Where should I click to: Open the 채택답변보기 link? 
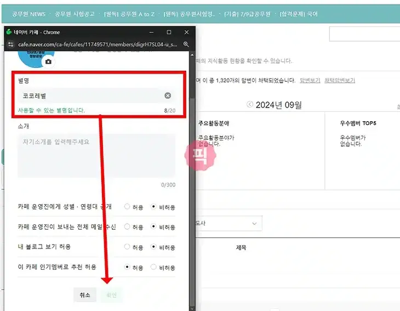point(340,81)
